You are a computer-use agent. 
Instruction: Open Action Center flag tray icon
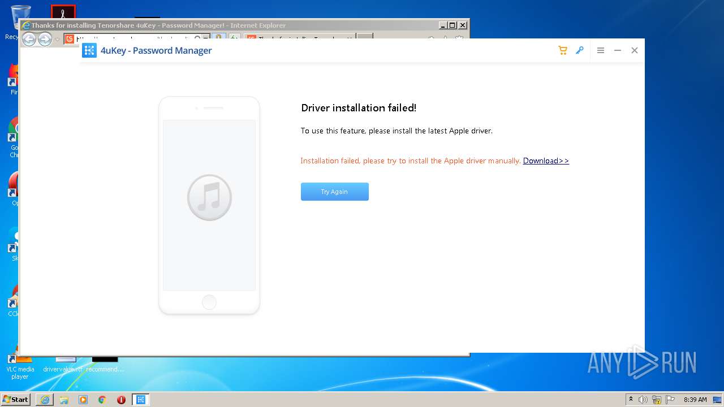pyautogui.click(x=670, y=400)
